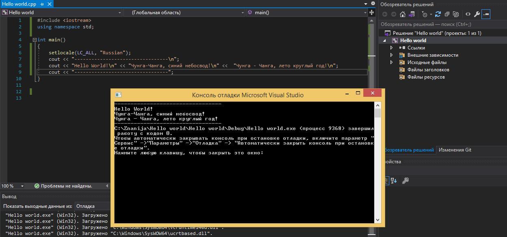The image size is (507, 237).
Task: Open the pending changes filter clock icon
Action: point(424,14)
